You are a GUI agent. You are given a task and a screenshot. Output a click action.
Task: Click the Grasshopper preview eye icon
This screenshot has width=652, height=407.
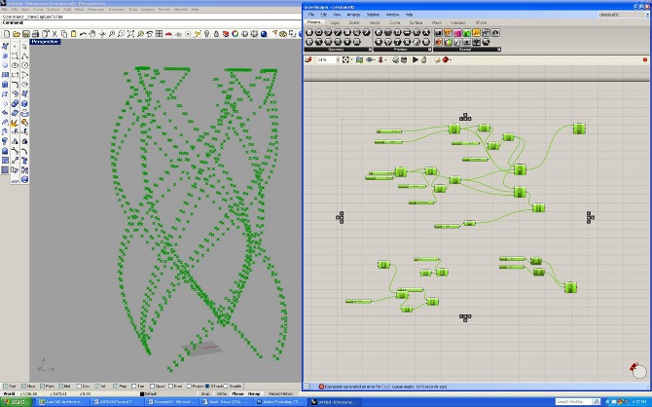tap(369, 60)
